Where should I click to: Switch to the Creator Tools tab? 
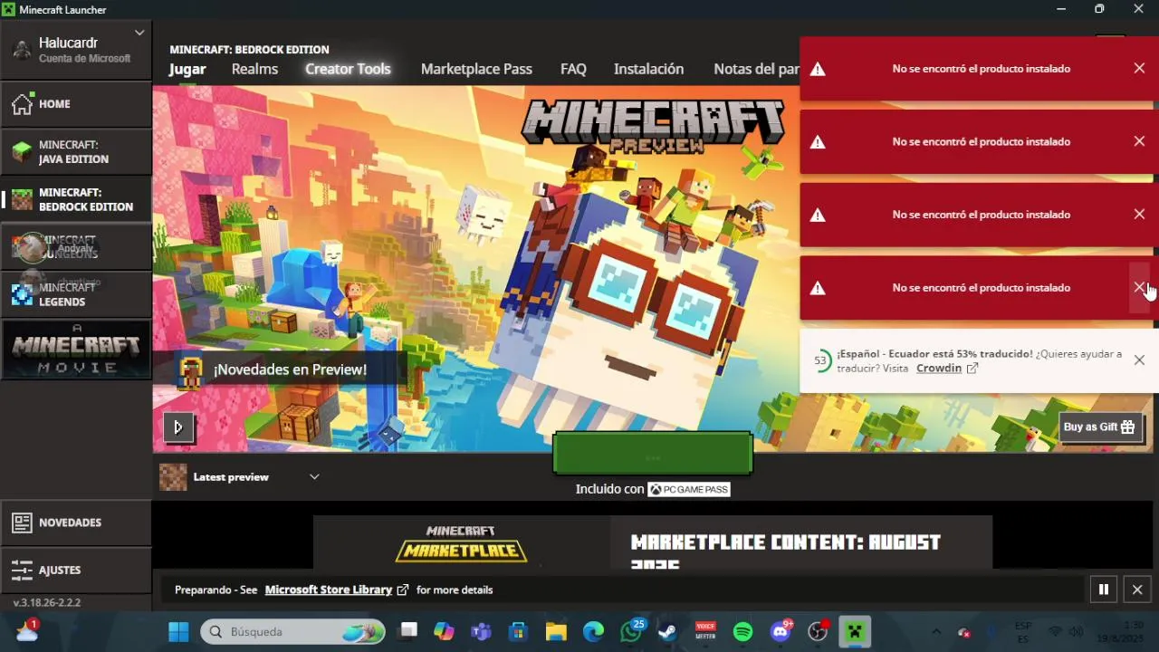348,69
